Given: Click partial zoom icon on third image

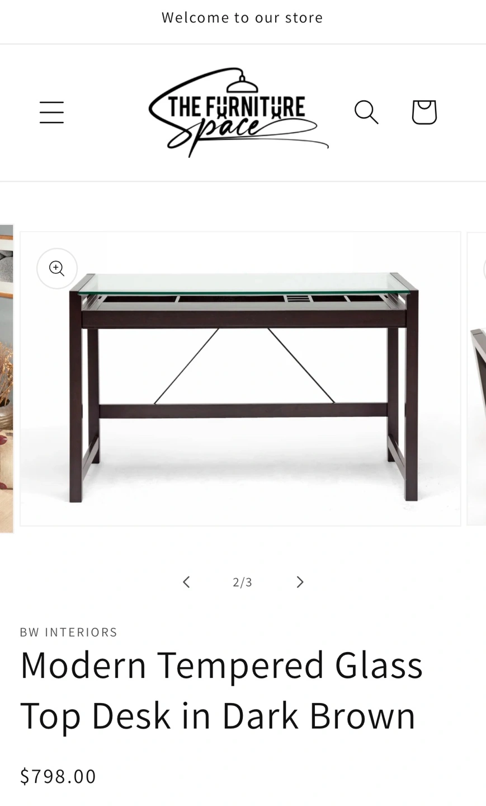Looking at the screenshot, I should (x=484, y=269).
